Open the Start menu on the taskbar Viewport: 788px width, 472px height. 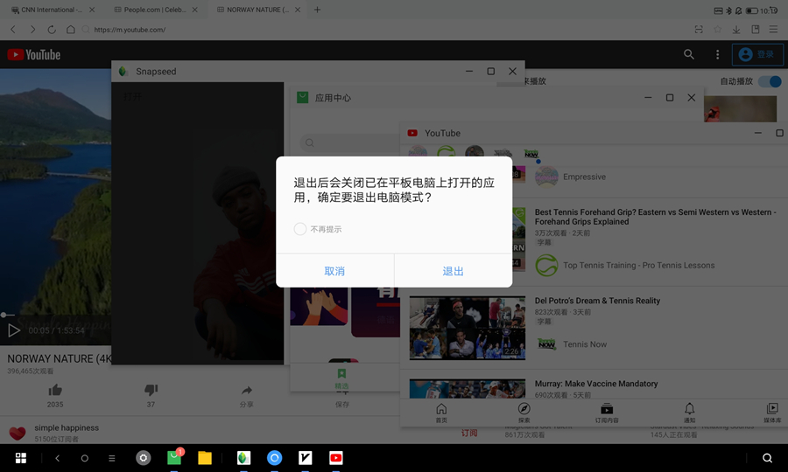21,458
